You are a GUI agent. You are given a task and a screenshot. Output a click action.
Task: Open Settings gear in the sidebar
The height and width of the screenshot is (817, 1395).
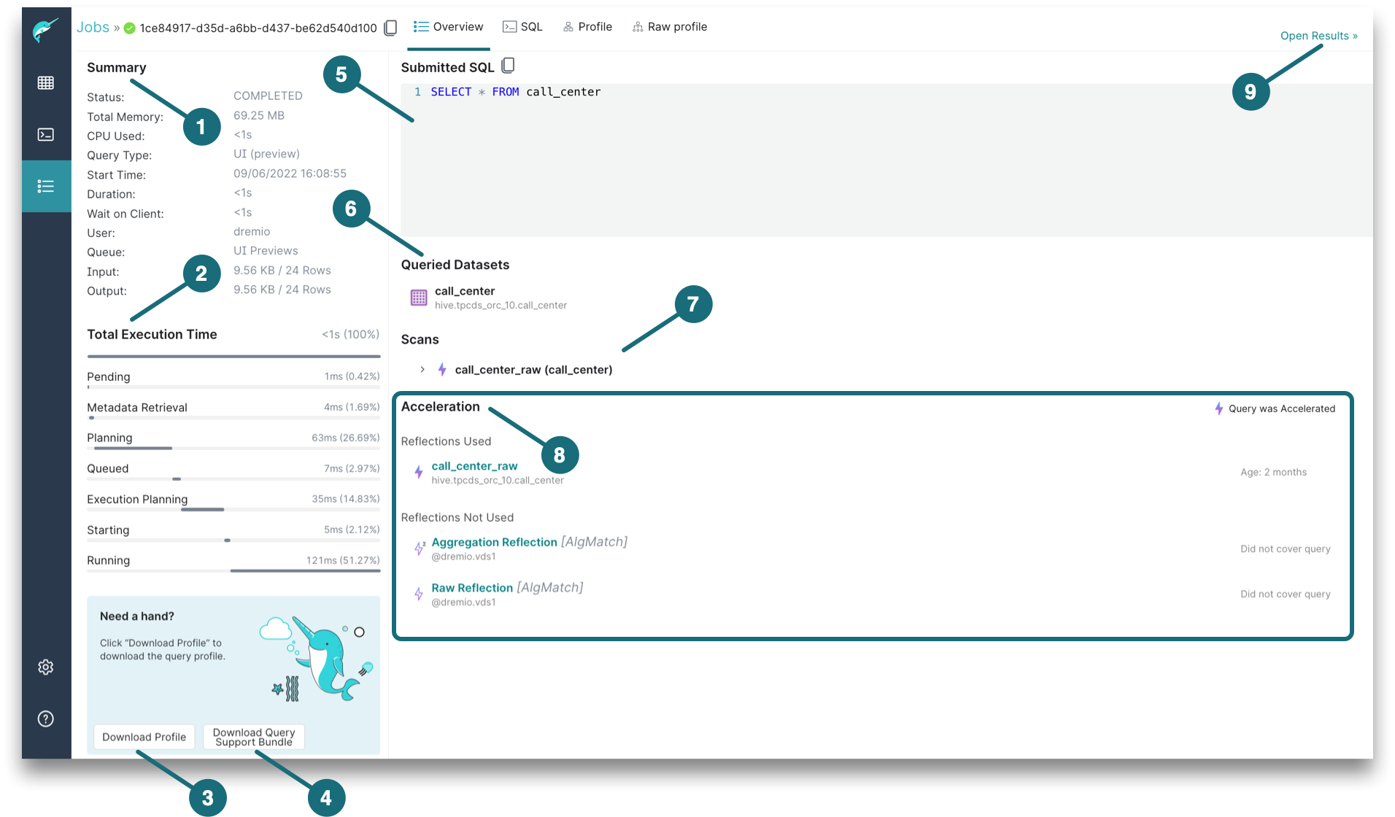(45, 667)
